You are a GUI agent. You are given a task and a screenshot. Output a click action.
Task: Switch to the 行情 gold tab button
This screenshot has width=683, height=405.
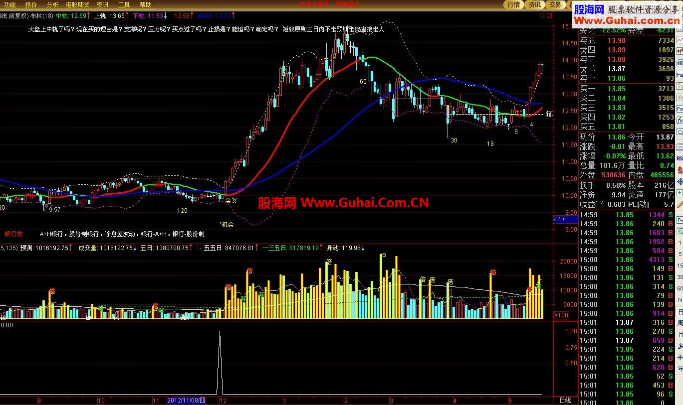(513, 4)
